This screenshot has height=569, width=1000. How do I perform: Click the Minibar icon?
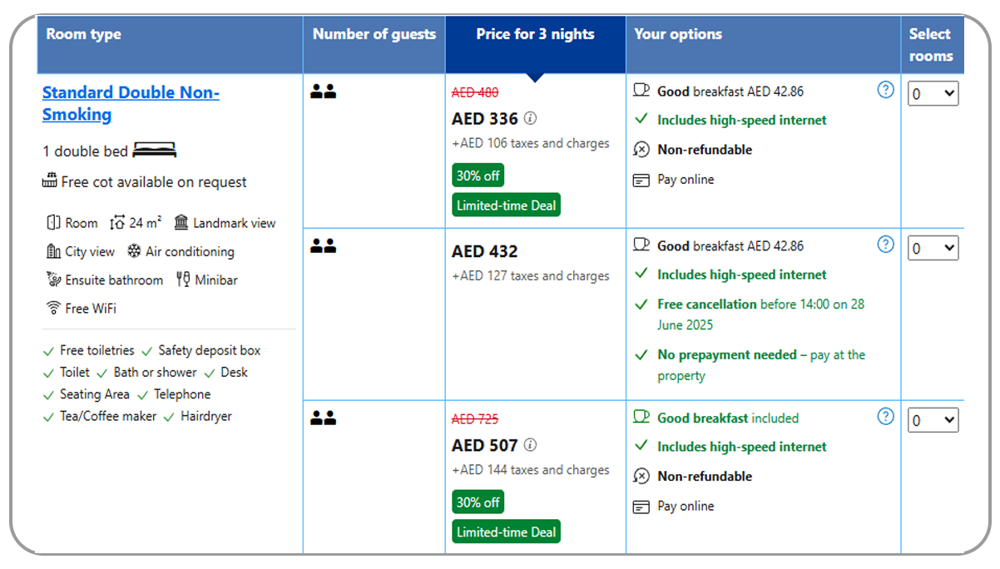tap(183, 280)
